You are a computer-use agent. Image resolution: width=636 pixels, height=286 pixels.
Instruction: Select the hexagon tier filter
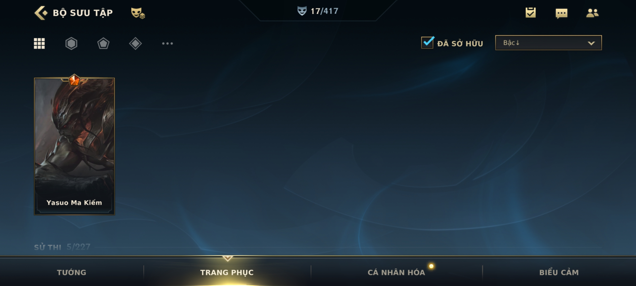click(71, 43)
